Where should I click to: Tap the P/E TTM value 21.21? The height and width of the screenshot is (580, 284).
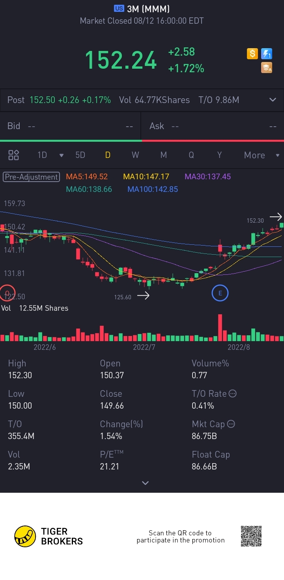click(x=110, y=466)
